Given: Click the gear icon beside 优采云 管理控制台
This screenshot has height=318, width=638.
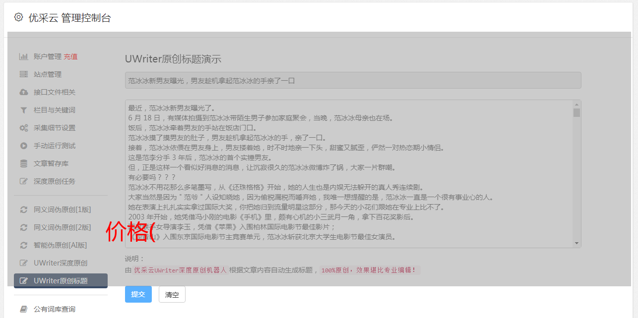Looking at the screenshot, I should point(18,17).
